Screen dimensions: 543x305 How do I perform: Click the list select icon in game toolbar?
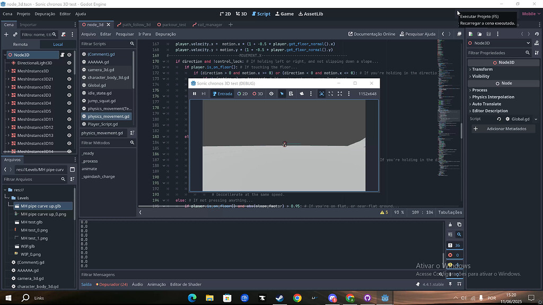[x=291, y=94]
